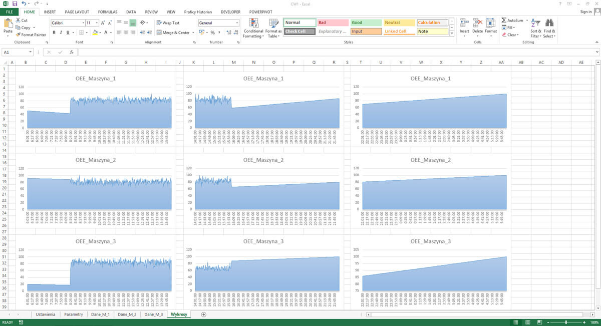Toggle italic formatting
The width and height of the screenshot is (601, 326).
point(60,31)
